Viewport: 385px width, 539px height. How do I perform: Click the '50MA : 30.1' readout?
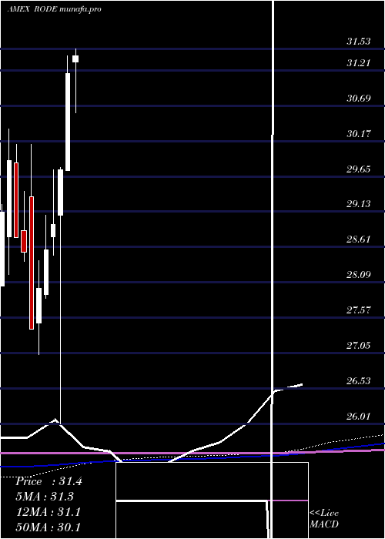tap(49, 527)
